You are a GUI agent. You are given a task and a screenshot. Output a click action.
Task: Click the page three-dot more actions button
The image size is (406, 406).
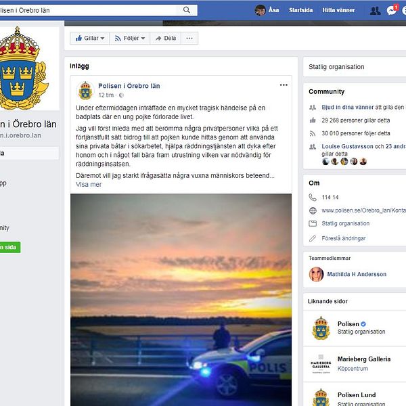189,39
